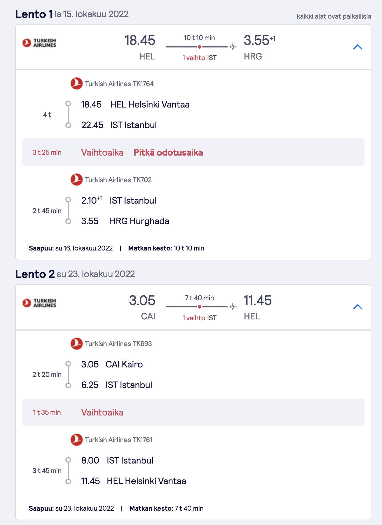
Task: Select the 'HRG Hurghada' arrival entry
Action: coord(125,221)
